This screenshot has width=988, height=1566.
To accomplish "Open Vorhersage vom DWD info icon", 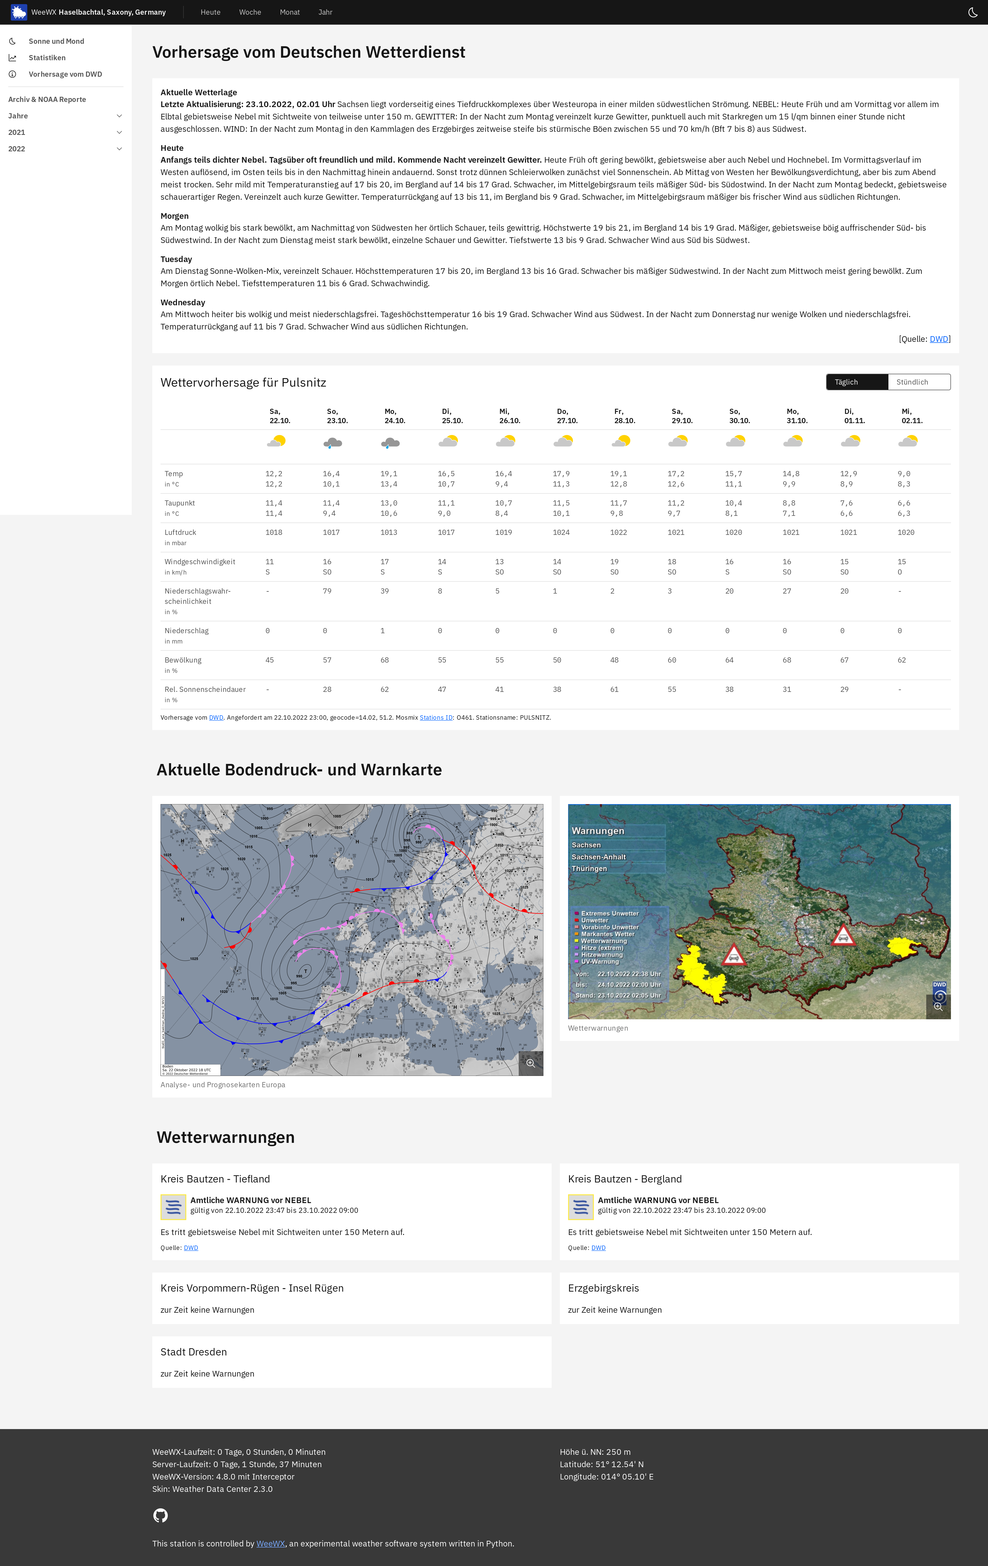I will 12,74.
